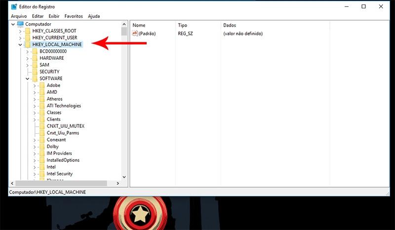This screenshot has width=395, height=230.
Task: Click the Intel Security folder icon
Action: [41, 174]
